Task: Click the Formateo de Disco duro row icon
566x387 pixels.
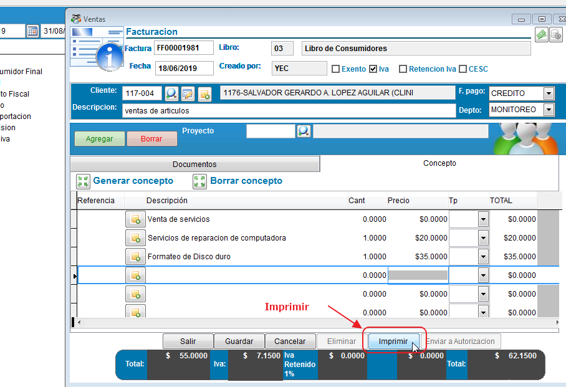Action: (135, 257)
